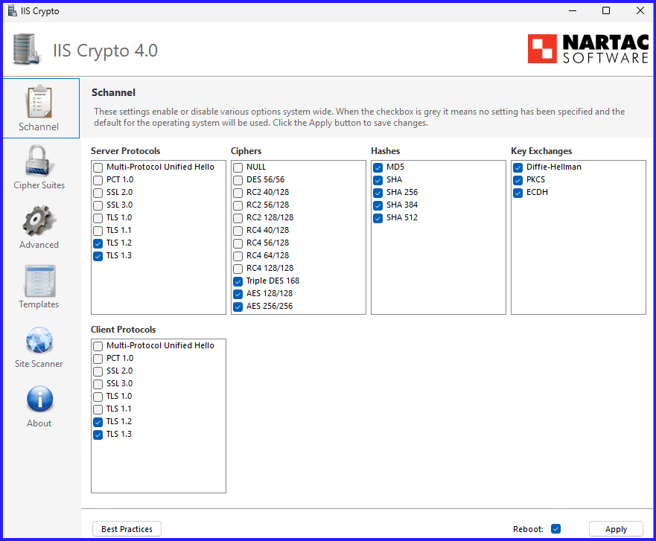Click the Nartac Software logo
Viewport: 656px width, 541px height.
(587, 49)
